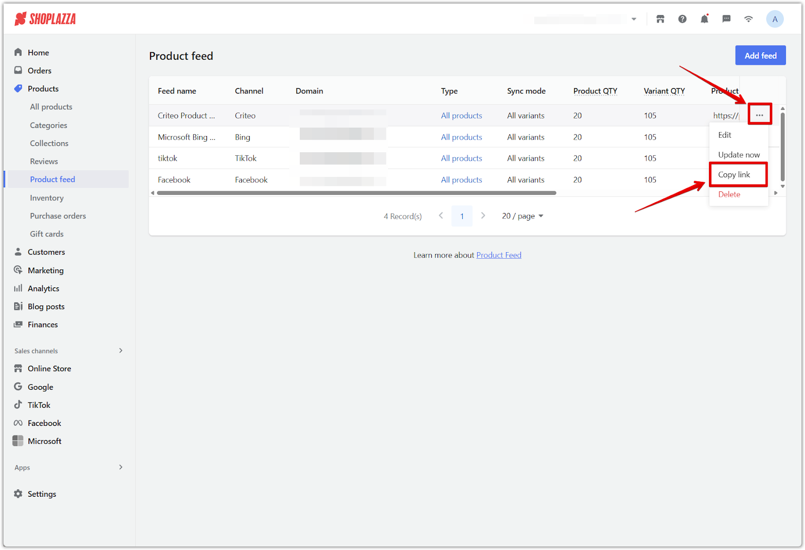Click the Variant QTY column header

click(664, 91)
